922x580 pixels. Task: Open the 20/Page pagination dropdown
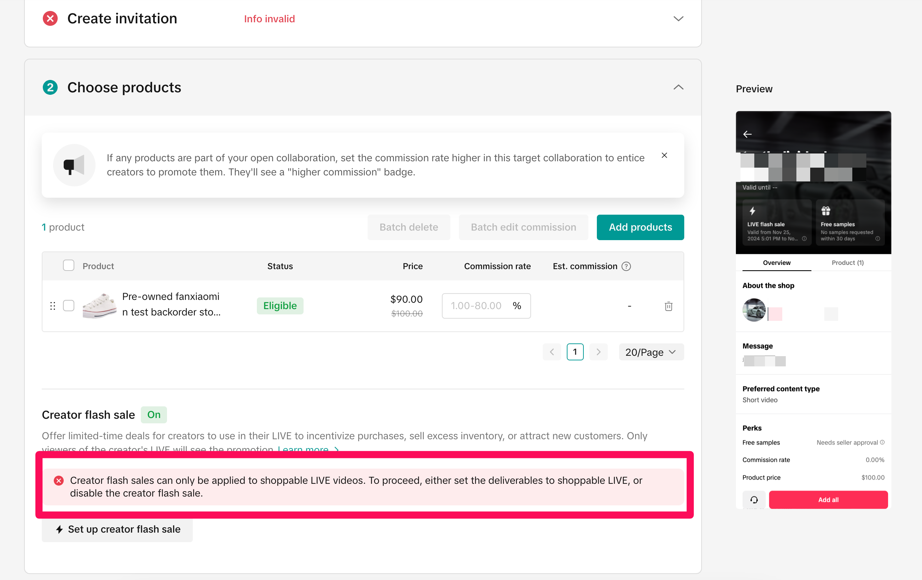pos(651,352)
